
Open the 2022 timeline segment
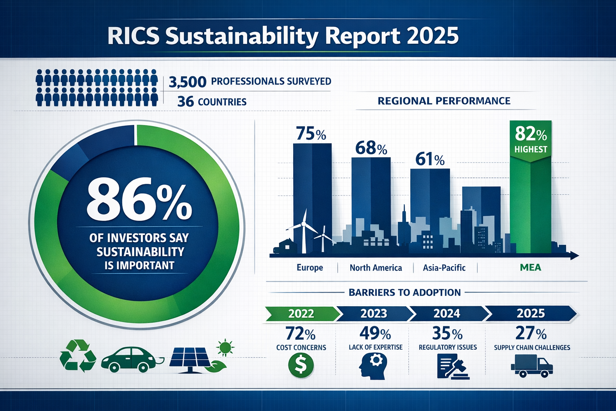tap(301, 314)
